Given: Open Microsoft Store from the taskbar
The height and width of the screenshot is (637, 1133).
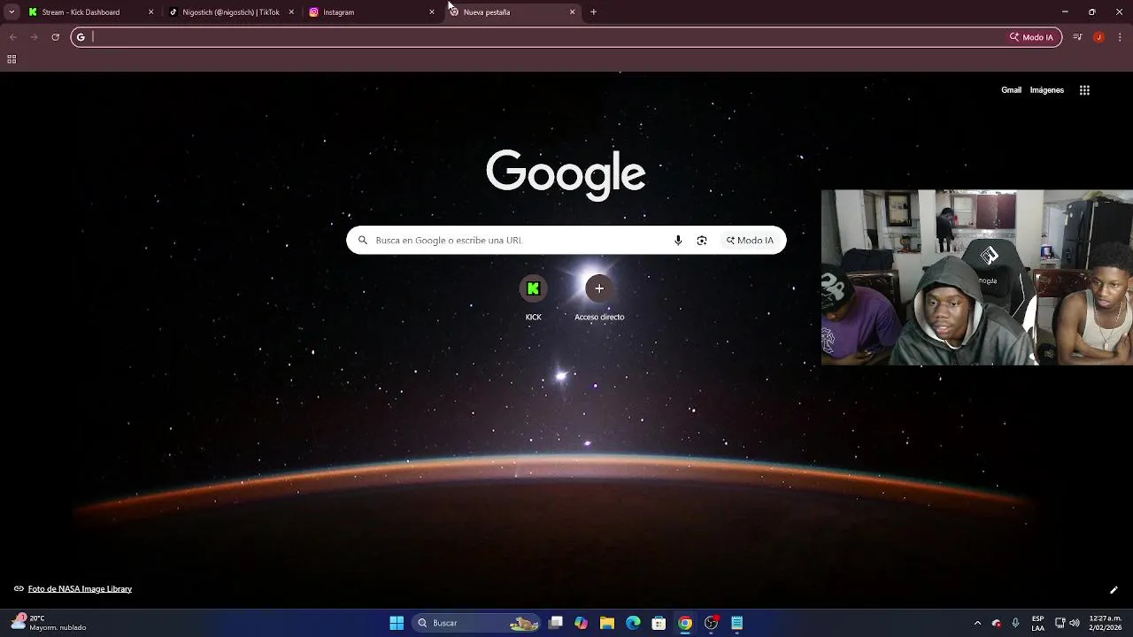Looking at the screenshot, I should point(659,623).
